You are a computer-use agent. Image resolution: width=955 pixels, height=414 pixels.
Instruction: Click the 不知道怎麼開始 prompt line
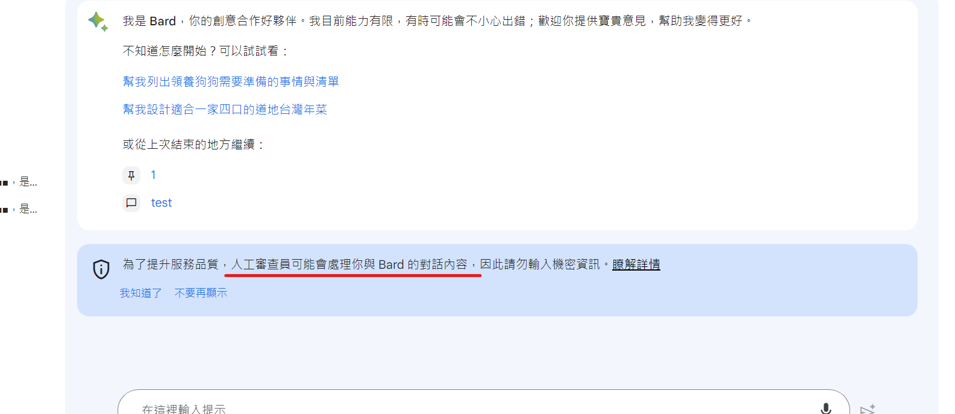point(205,51)
